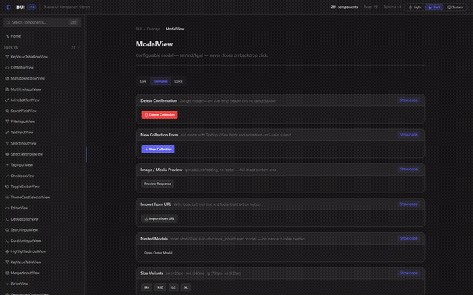Click the TagInputView plus icon
The image size is (473, 295).
7,165
